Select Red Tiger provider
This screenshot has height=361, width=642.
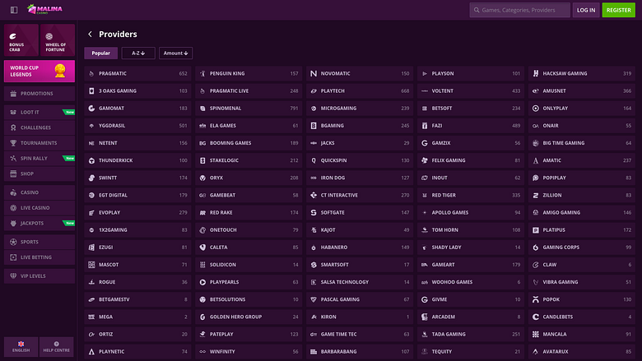[471, 195]
